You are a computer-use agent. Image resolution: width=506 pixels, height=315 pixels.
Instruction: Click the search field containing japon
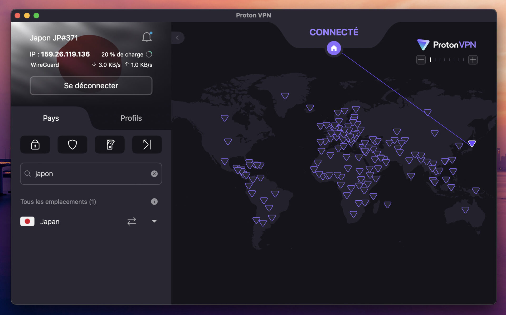91,174
